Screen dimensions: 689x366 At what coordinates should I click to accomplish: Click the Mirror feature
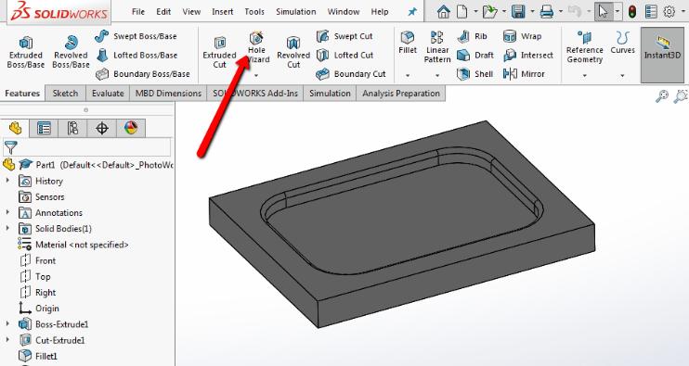click(524, 74)
